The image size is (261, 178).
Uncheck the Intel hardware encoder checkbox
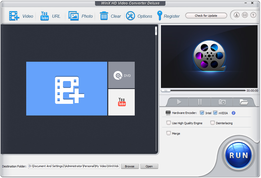(202, 113)
